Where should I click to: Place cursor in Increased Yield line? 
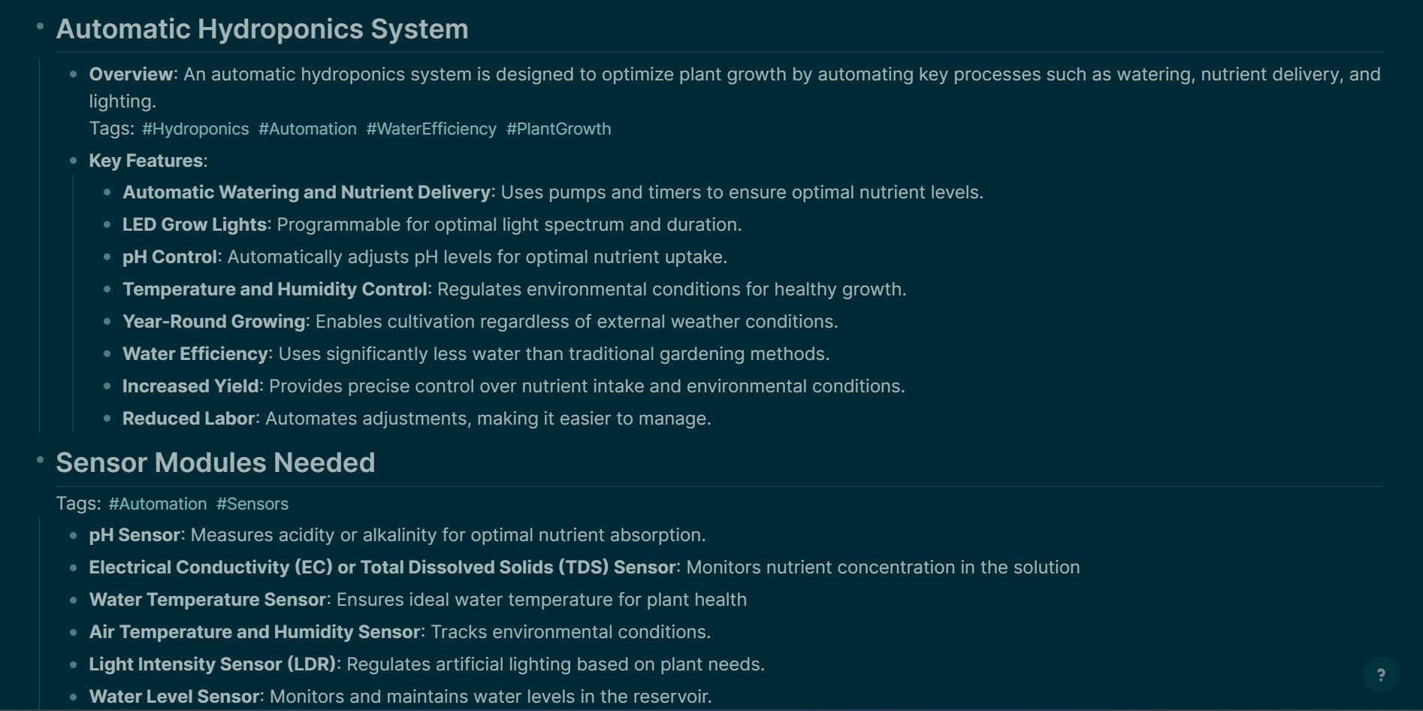coord(514,386)
